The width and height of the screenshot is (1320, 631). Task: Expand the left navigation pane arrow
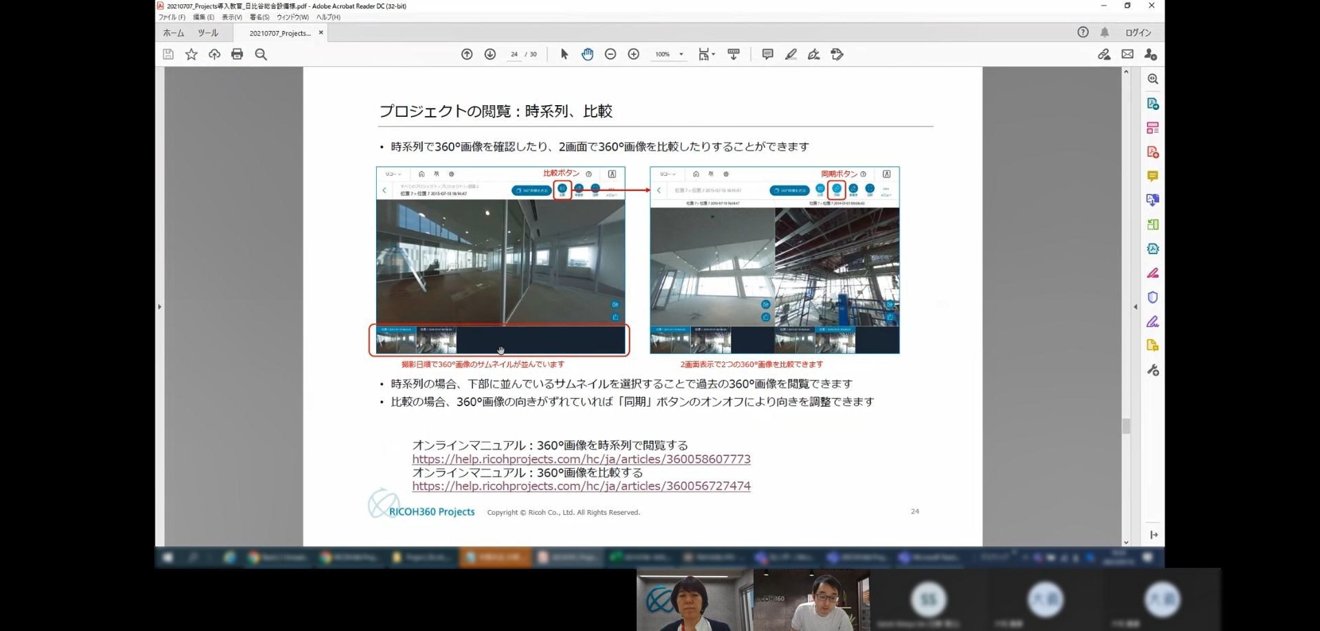click(x=159, y=307)
